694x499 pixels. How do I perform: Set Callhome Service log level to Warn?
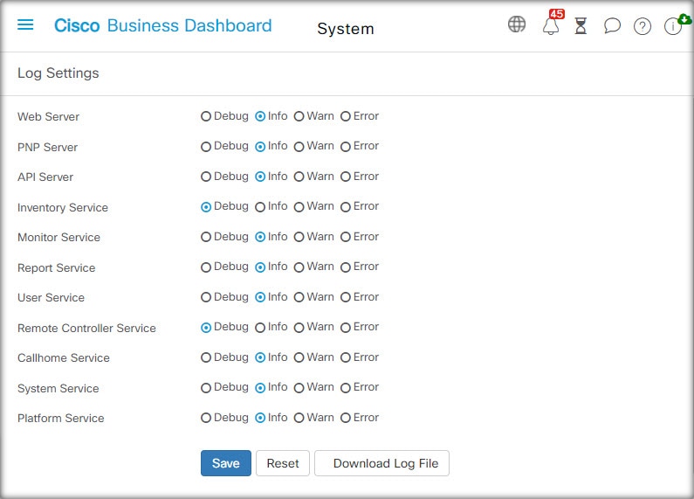click(299, 357)
